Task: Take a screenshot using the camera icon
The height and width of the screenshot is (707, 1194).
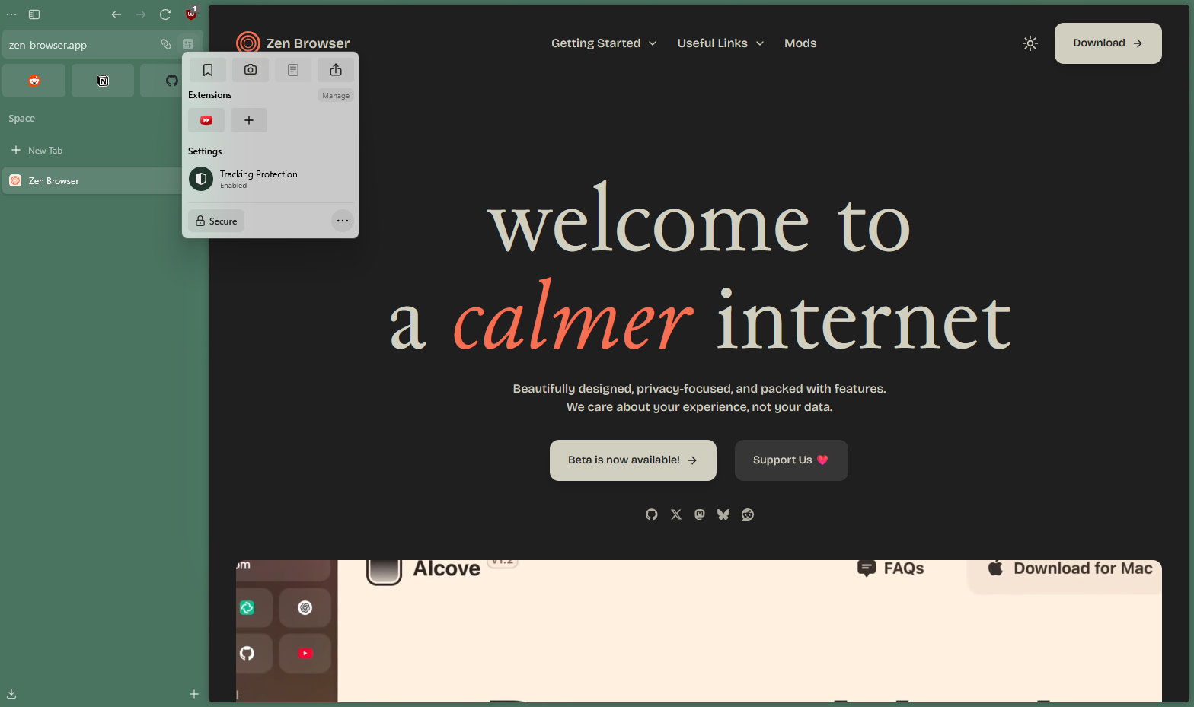Action: pyautogui.click(x=251, y=70)
